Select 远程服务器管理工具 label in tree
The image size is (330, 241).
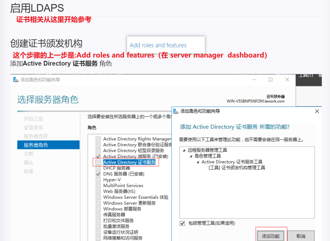coord(207,150)
